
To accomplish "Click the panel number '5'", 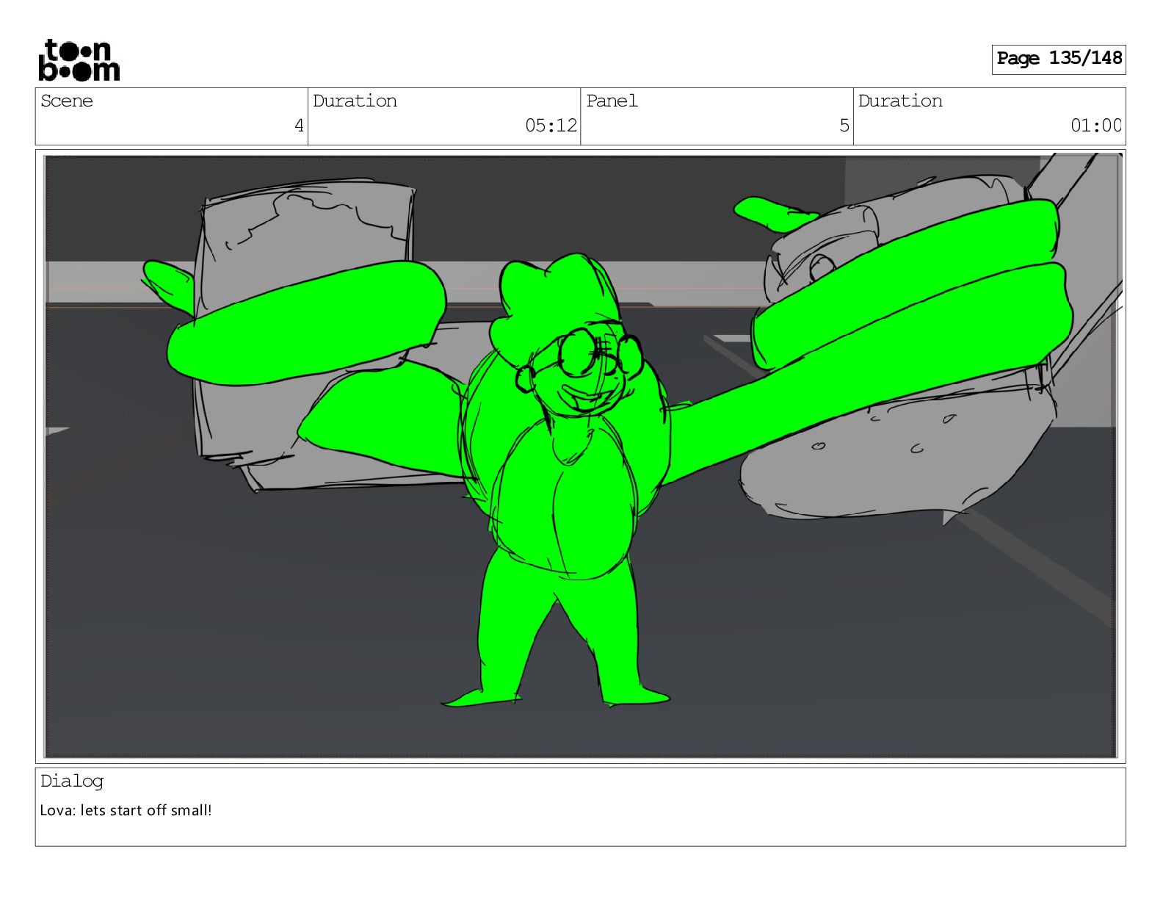I will tap(844, 126).
